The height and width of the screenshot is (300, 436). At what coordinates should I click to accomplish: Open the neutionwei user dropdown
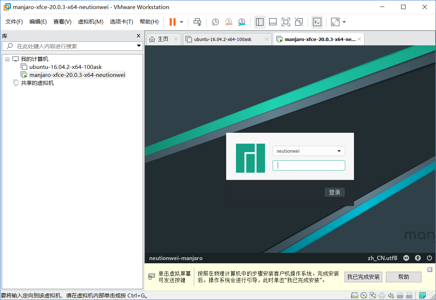pyautogui.click(x=309, y=151)
